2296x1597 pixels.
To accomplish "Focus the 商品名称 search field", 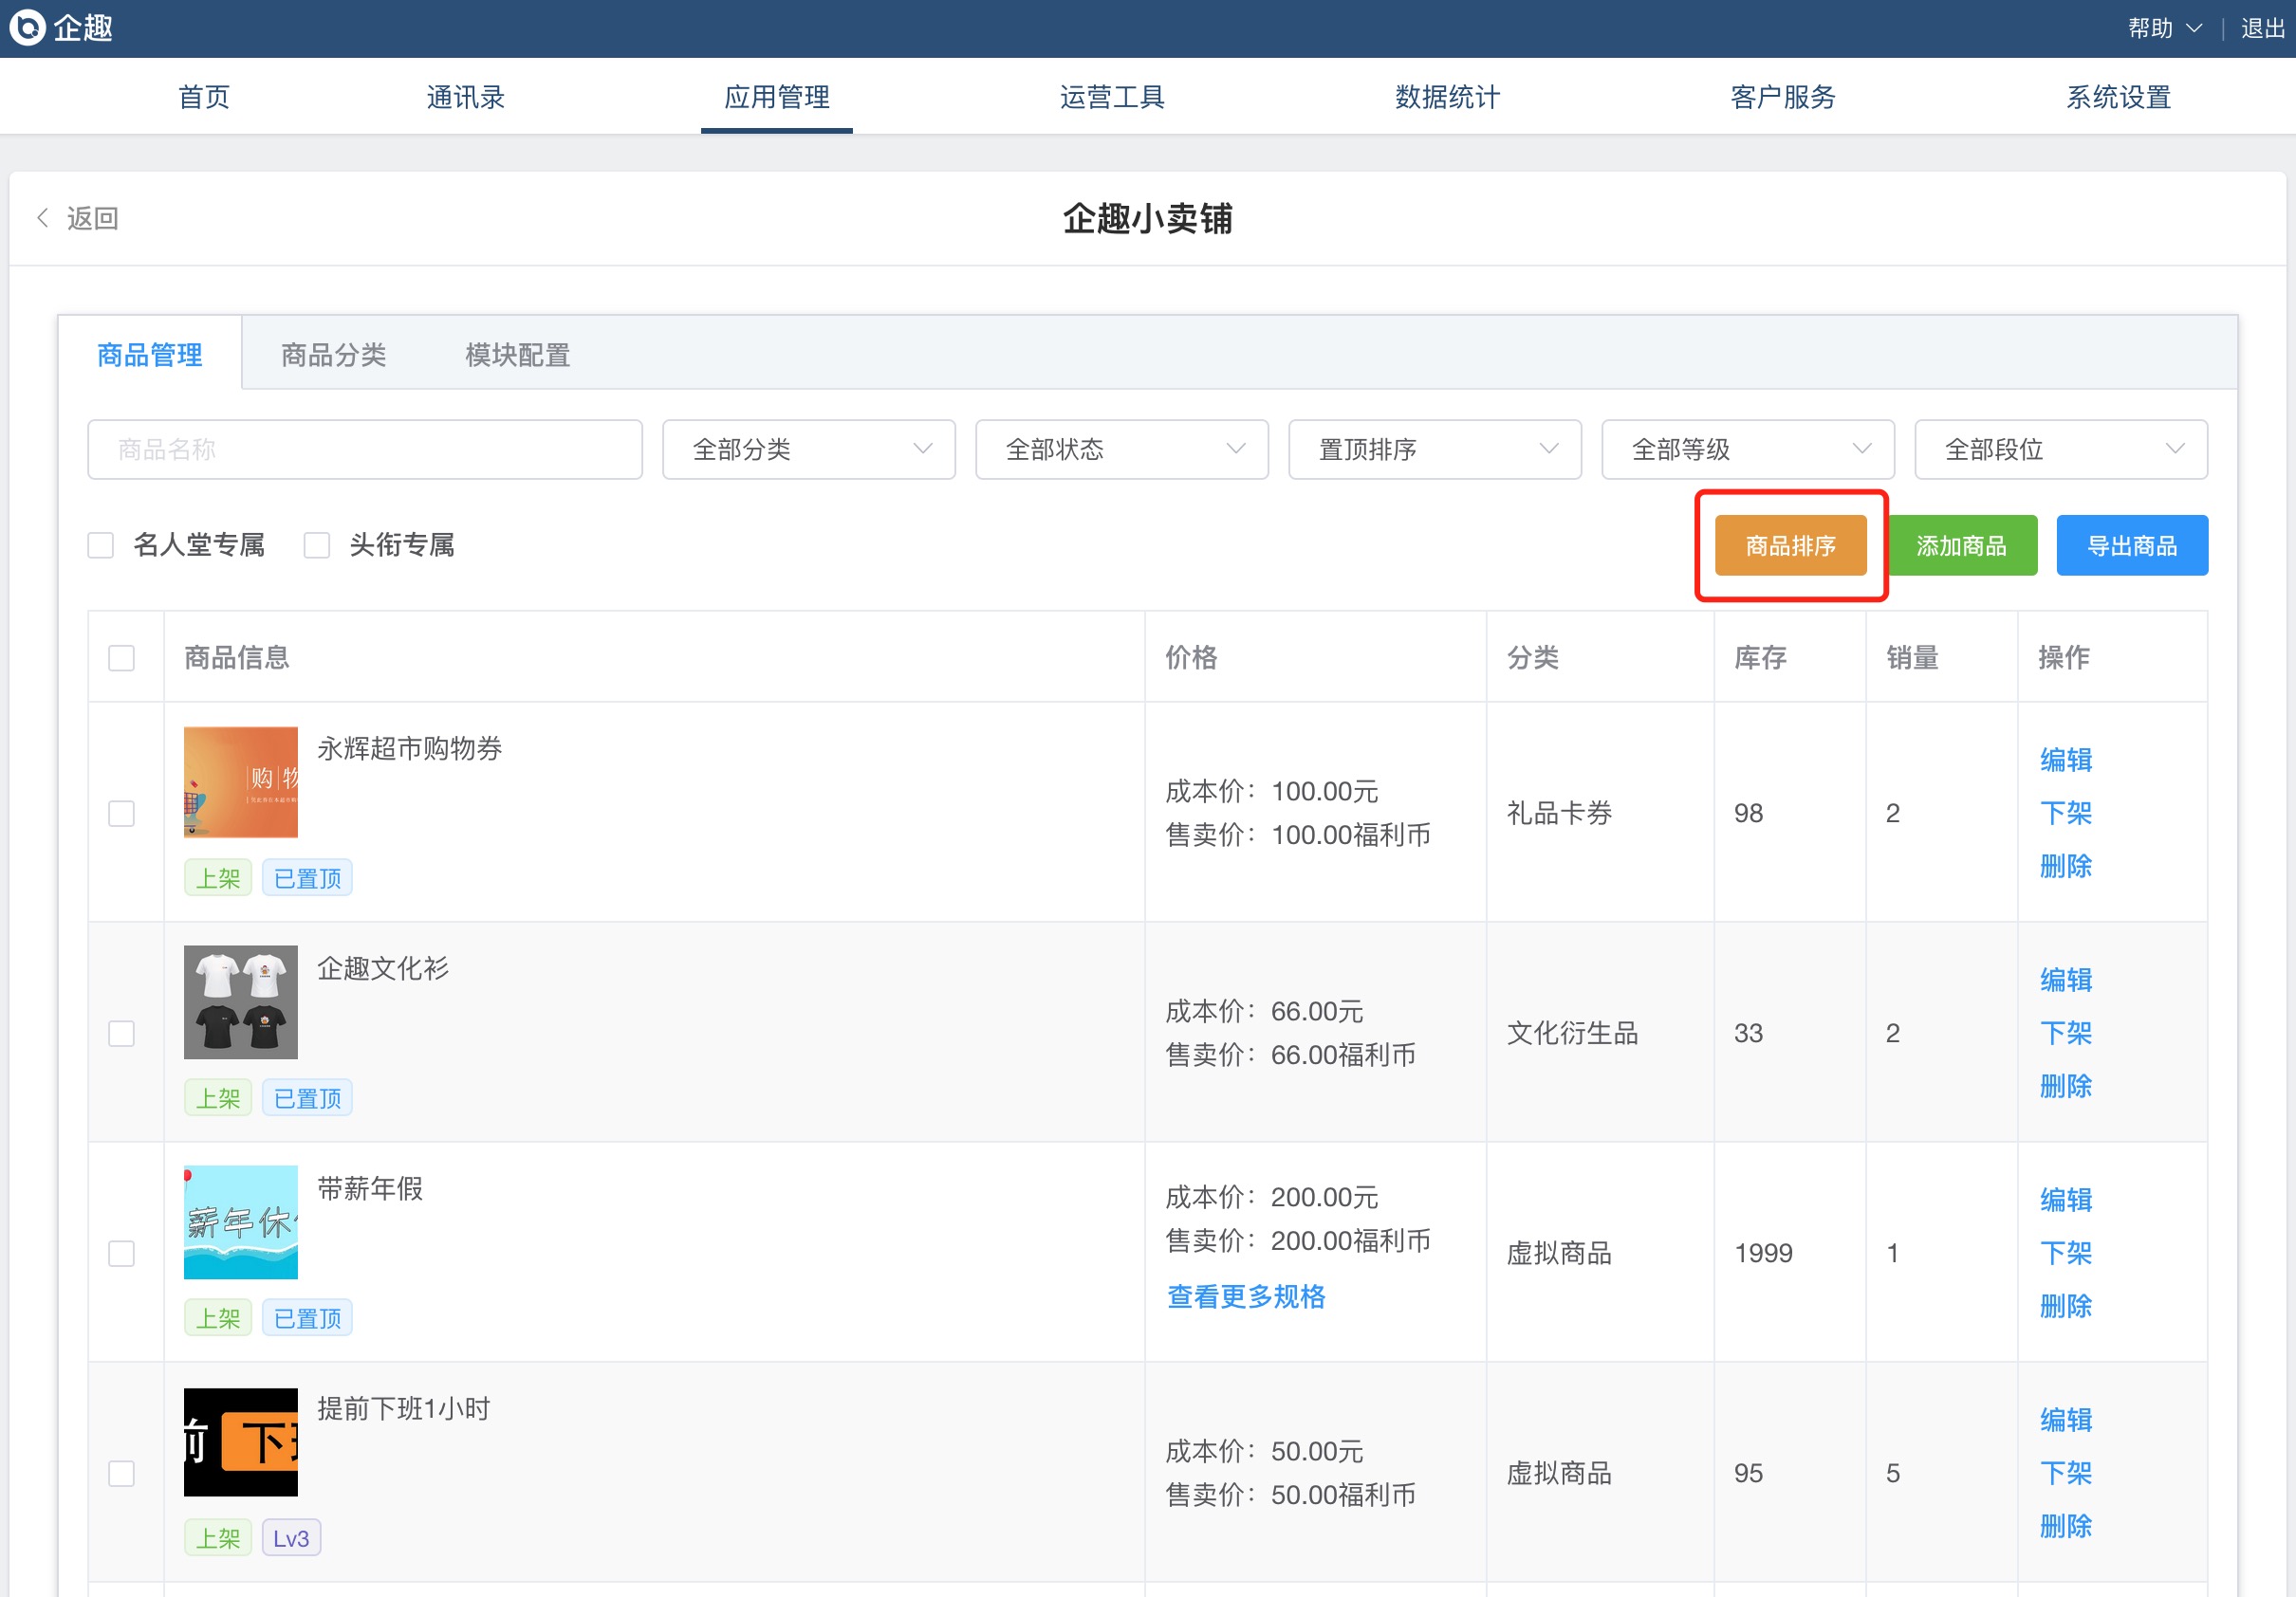I will pos(364,449).
